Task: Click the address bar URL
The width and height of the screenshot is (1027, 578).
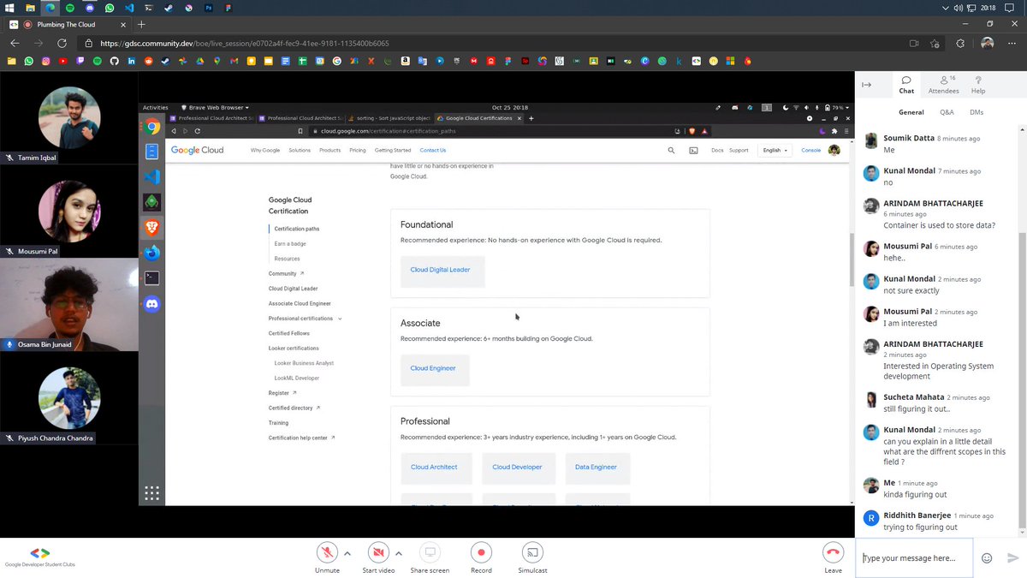Action: coord(244,43)
